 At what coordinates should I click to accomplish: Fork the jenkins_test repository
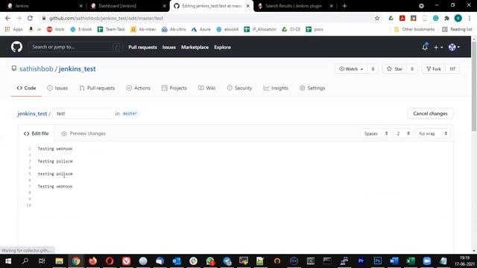(434, 69)
